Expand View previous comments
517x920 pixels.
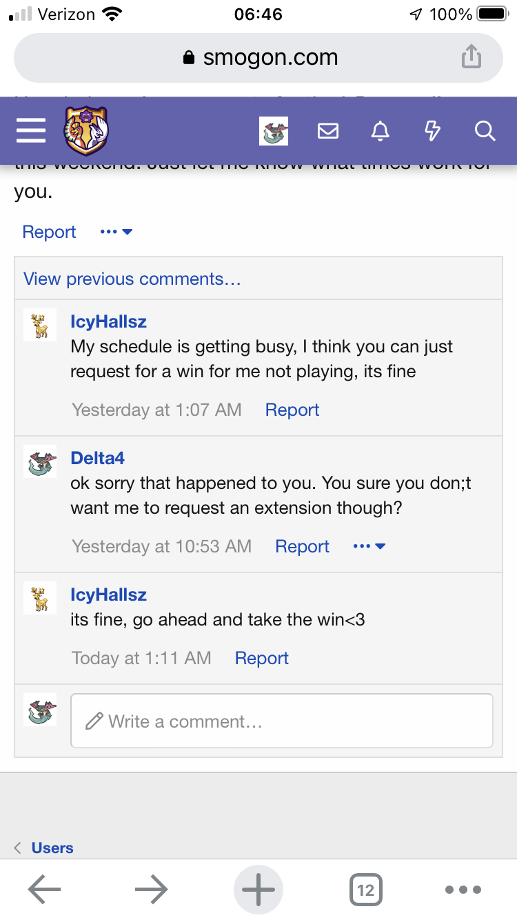[x=132, y=279]
